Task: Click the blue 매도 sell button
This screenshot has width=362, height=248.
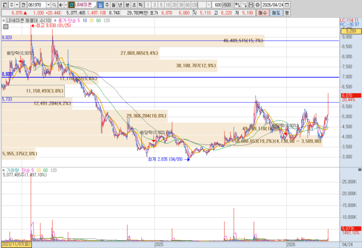Action: [276, 13]
